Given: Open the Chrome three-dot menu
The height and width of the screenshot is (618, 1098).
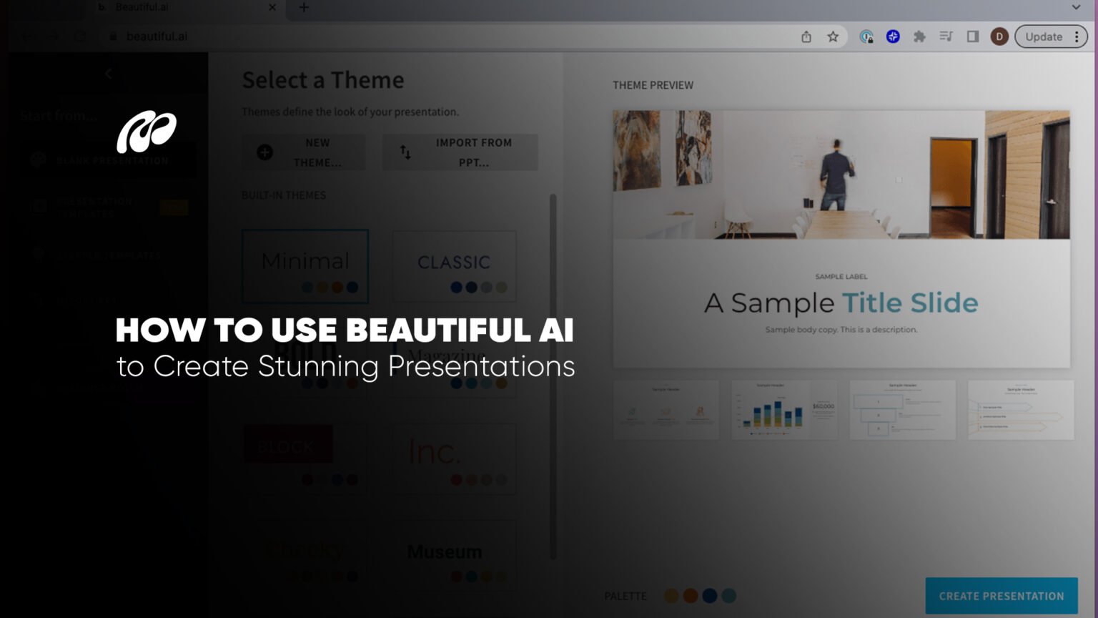Looking at the screenshot, I should click(1077, 36).
